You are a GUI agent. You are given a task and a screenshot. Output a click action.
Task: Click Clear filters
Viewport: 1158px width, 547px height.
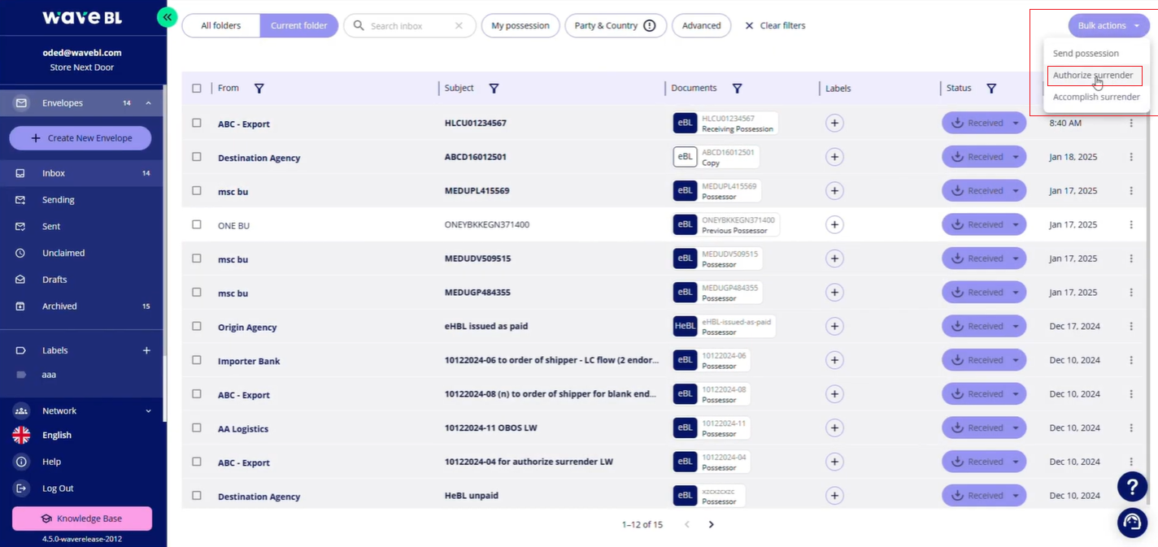point(774,25)
